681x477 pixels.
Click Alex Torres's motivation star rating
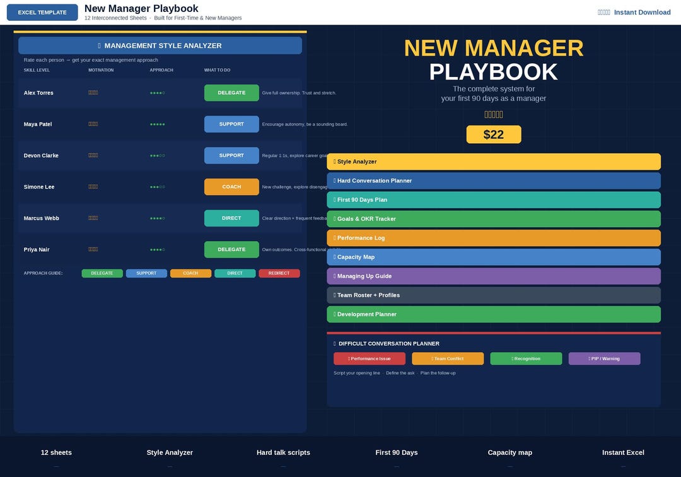pyautogui.click(x=93, y=93)
